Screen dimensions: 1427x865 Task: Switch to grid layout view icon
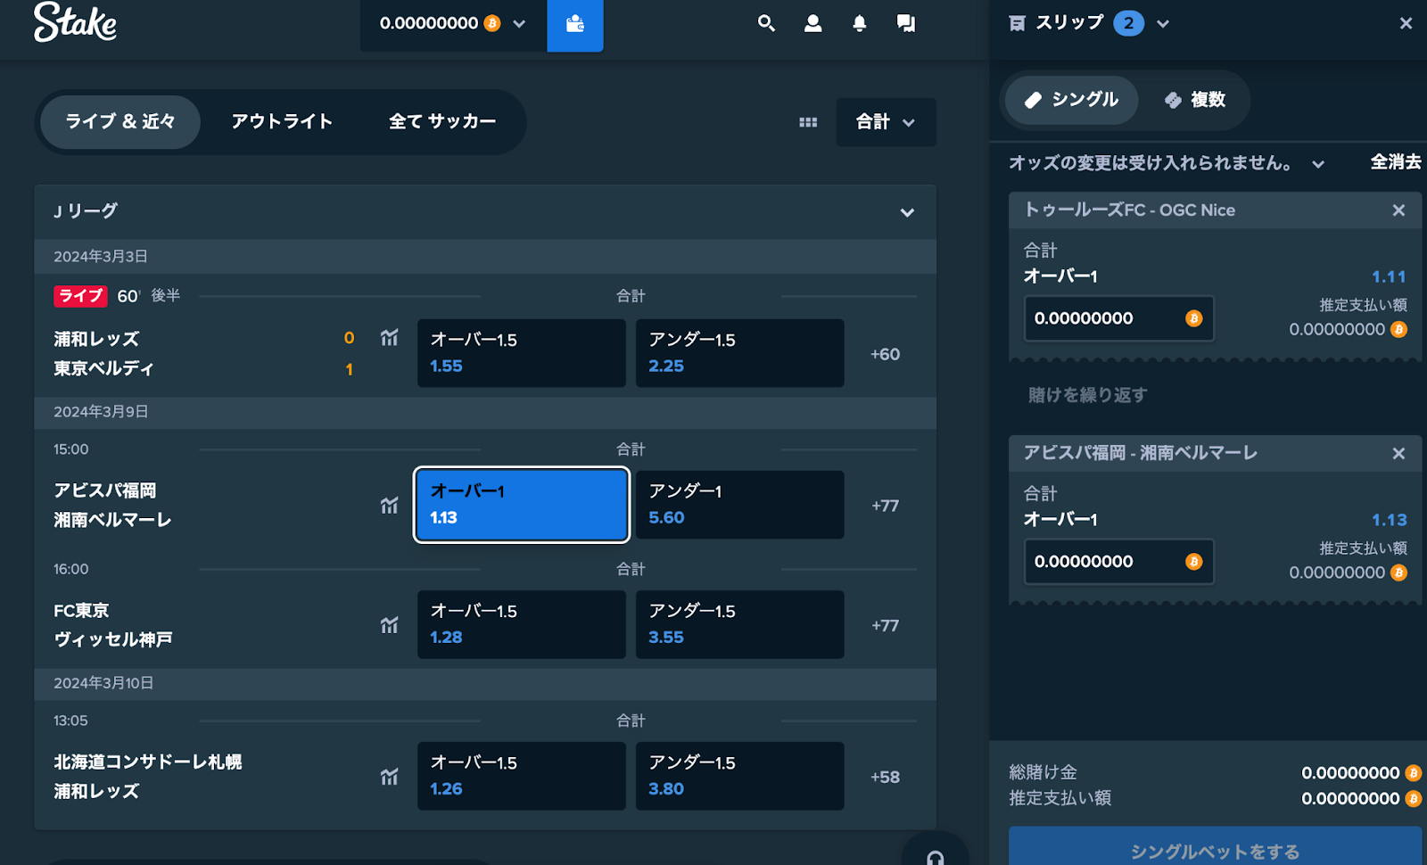coord(808,122)
